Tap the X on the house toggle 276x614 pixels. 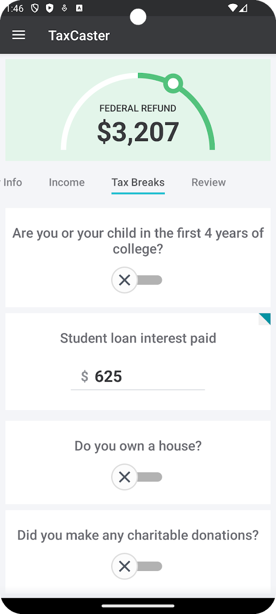pyautogui.click(x=124, y=477)
